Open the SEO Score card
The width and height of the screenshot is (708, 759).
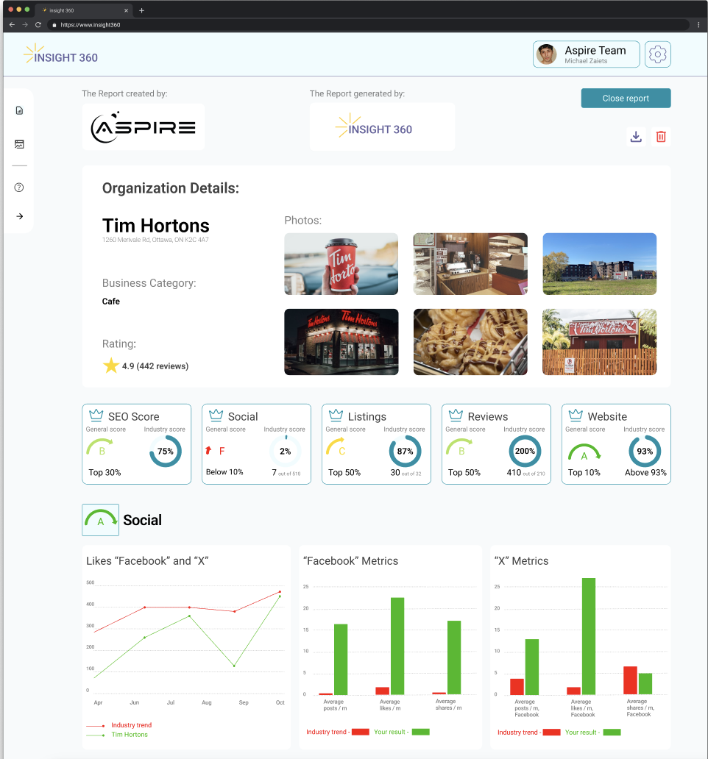pyautogui.click(x=137, y=444)
